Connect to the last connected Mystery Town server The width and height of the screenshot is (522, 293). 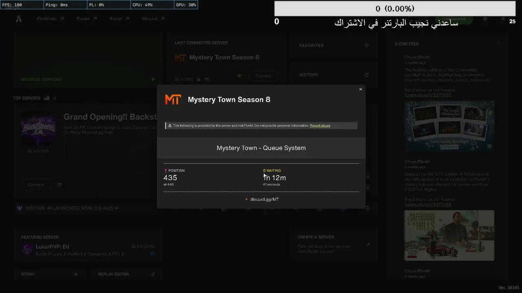click(263, 76)
